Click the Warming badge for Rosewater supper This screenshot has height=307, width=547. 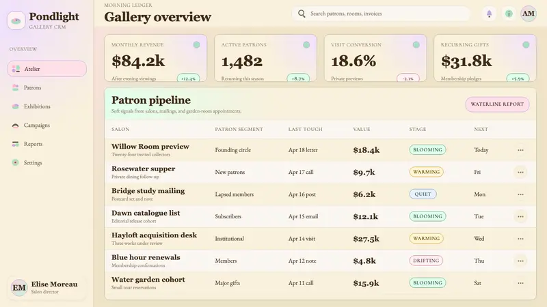[x=426, y=172]
